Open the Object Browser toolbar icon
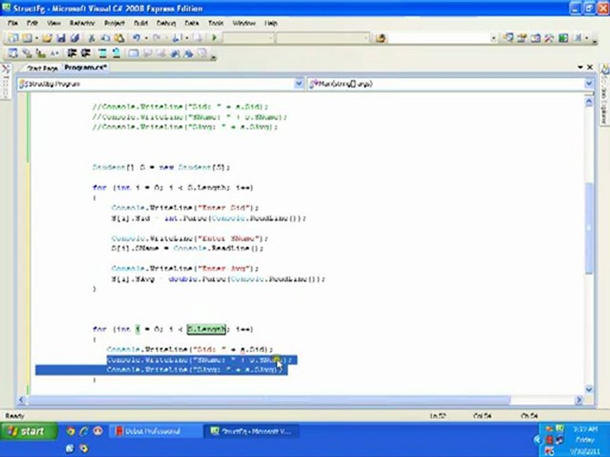610x457 pixels. [536, 38]
